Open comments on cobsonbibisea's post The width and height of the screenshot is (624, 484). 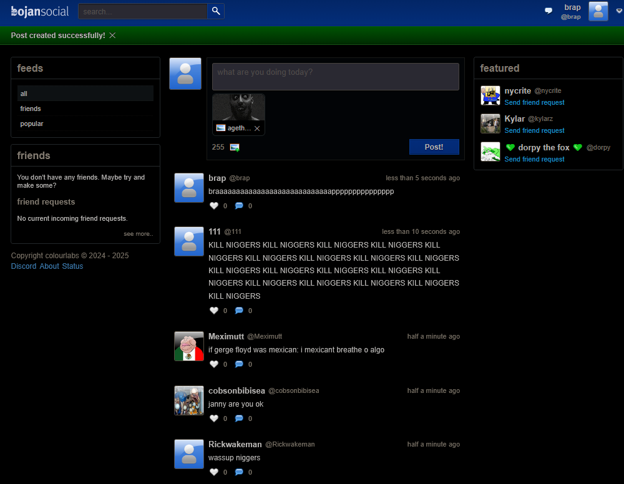[x=239, y=419]
